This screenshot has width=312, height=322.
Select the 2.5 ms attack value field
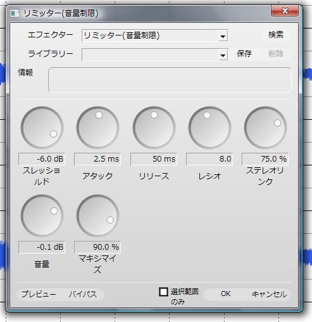[x=97, y=159]
